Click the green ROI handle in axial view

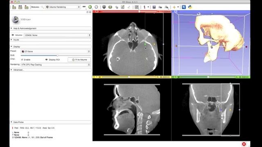point(145,44)
